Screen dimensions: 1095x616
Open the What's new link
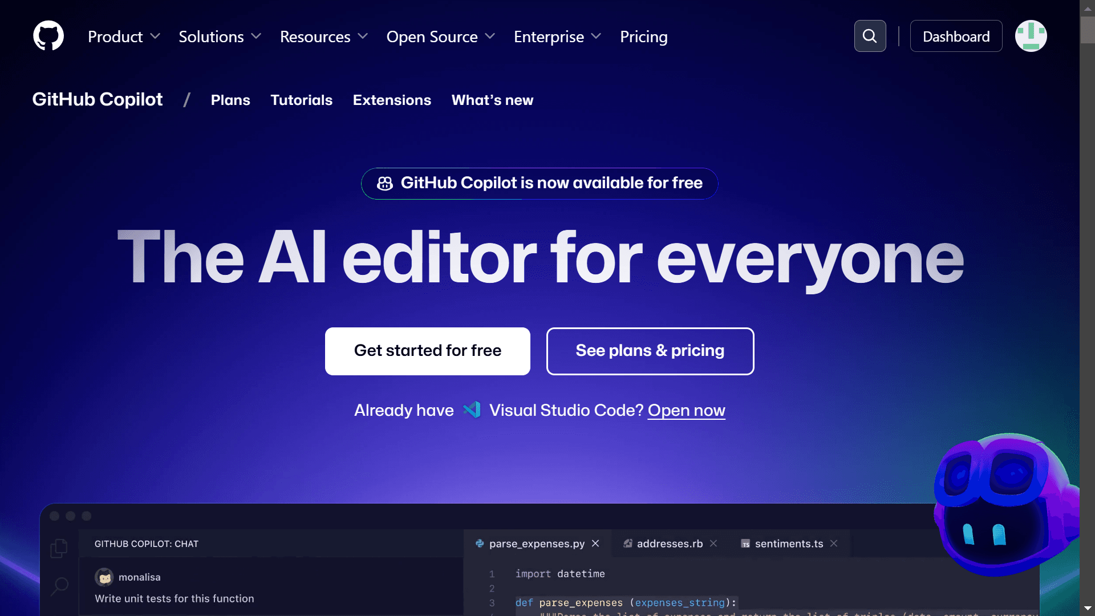[x=492, y=100]
